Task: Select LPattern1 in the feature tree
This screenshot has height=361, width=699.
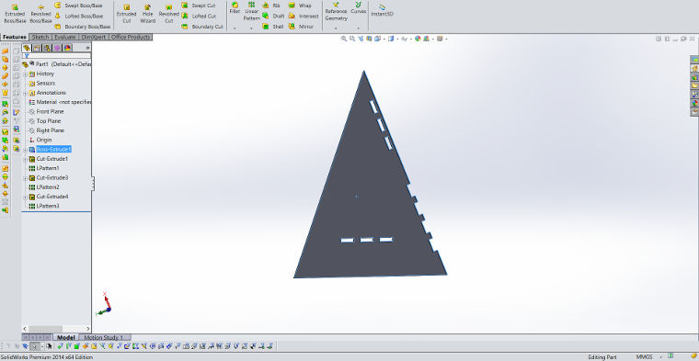Action: tap(44, 168)
